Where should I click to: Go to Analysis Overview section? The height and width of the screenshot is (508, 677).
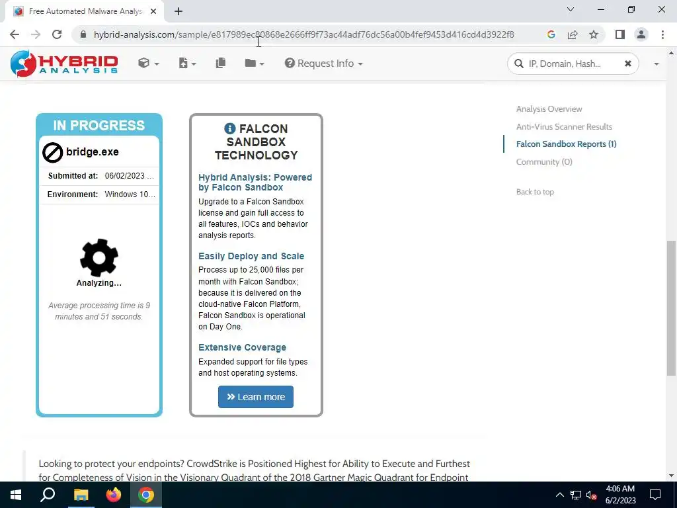click(549, 109)
